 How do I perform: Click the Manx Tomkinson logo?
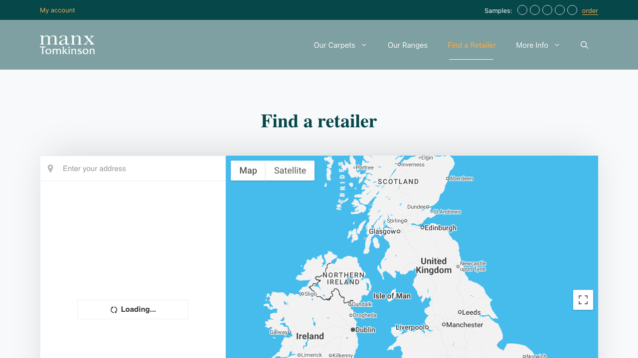pyautogui.click(x=67, y=45)
